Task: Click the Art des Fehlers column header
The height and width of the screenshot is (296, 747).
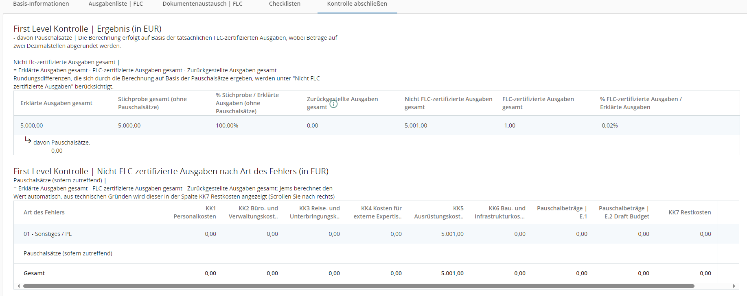Action: [44, 212]
